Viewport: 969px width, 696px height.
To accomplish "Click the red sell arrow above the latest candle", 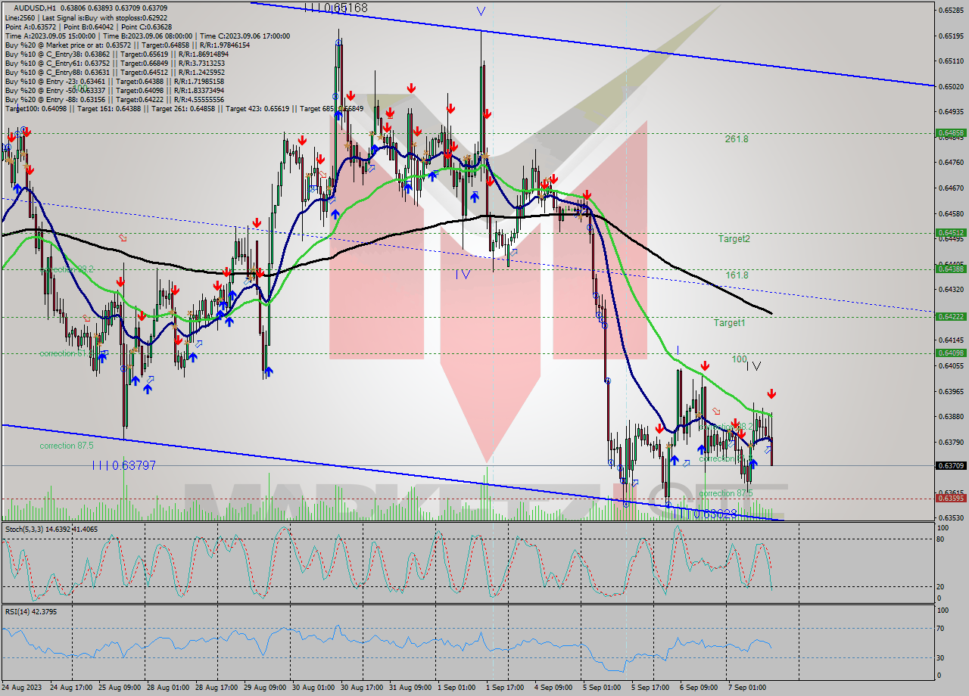I will coord(771,393).
